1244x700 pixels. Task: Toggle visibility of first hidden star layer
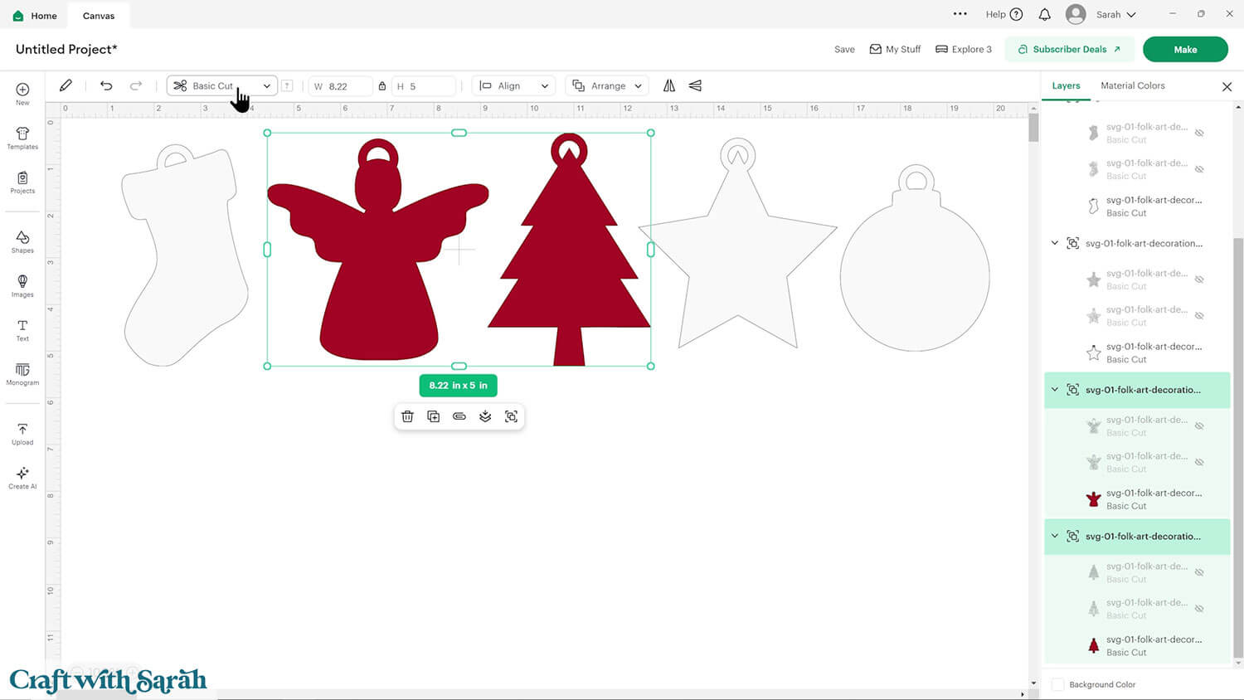pos(1199,280)
